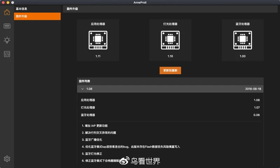Click version 1.00 under 蓝牙处理器 card
The width and height of the screenshot is (280, 168).
coord(243,56)
